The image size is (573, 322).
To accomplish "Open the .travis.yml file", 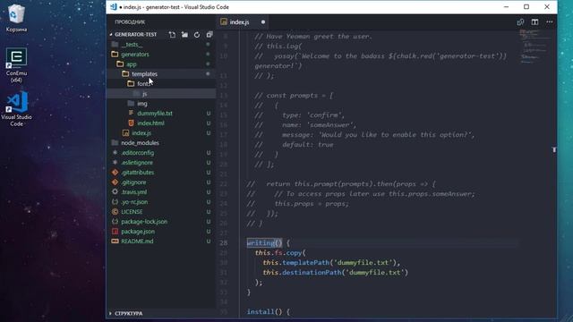I will click(134, 192).
